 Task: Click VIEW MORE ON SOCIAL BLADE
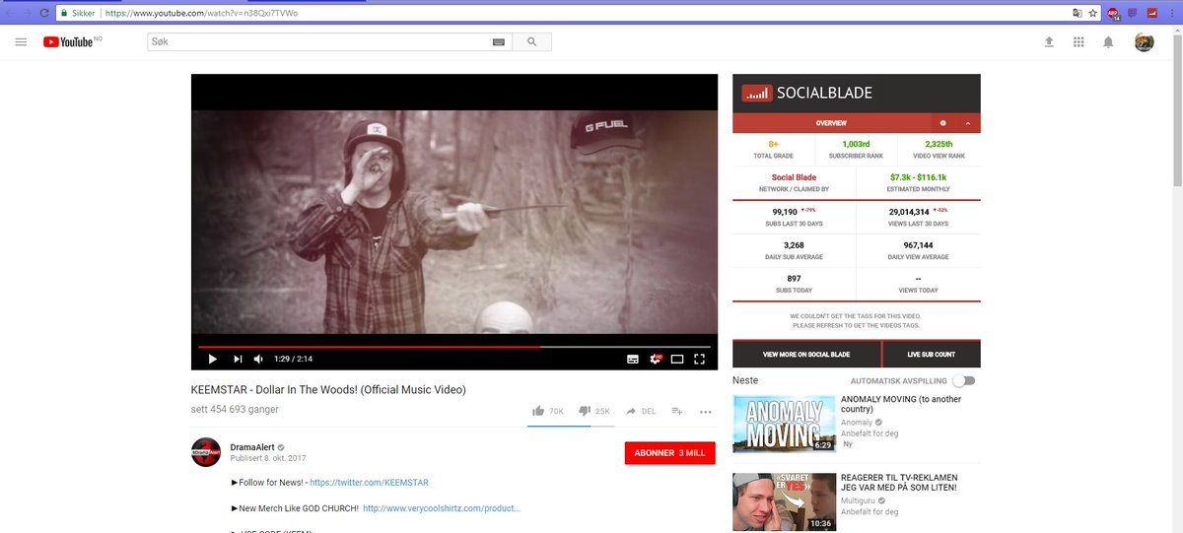tap(805, 354)
